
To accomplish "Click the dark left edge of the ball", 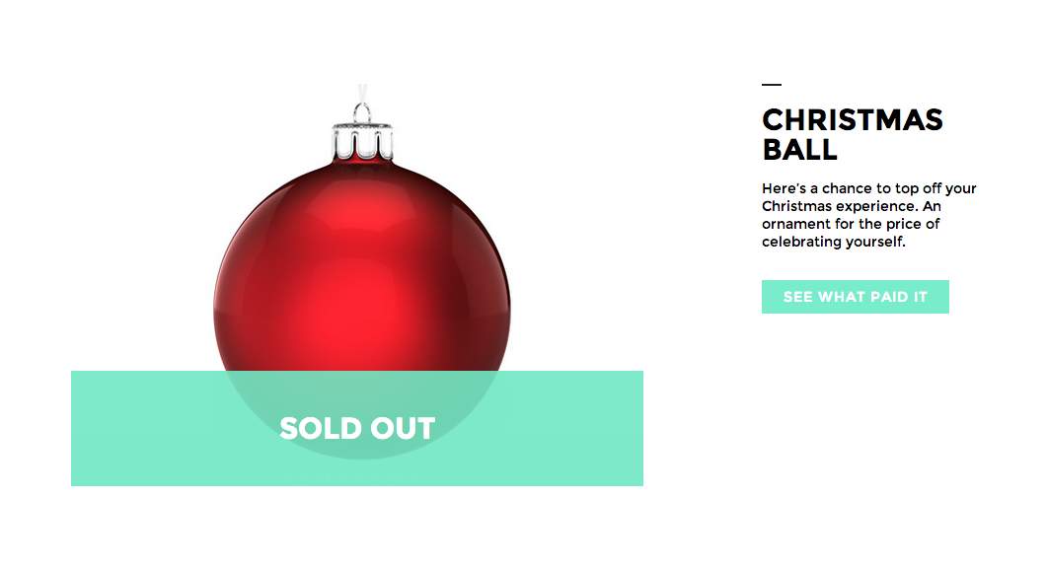I will [221, 306].
